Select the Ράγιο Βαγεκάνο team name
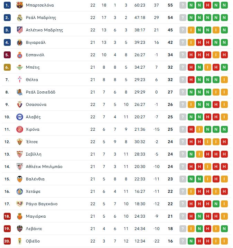 41,204
